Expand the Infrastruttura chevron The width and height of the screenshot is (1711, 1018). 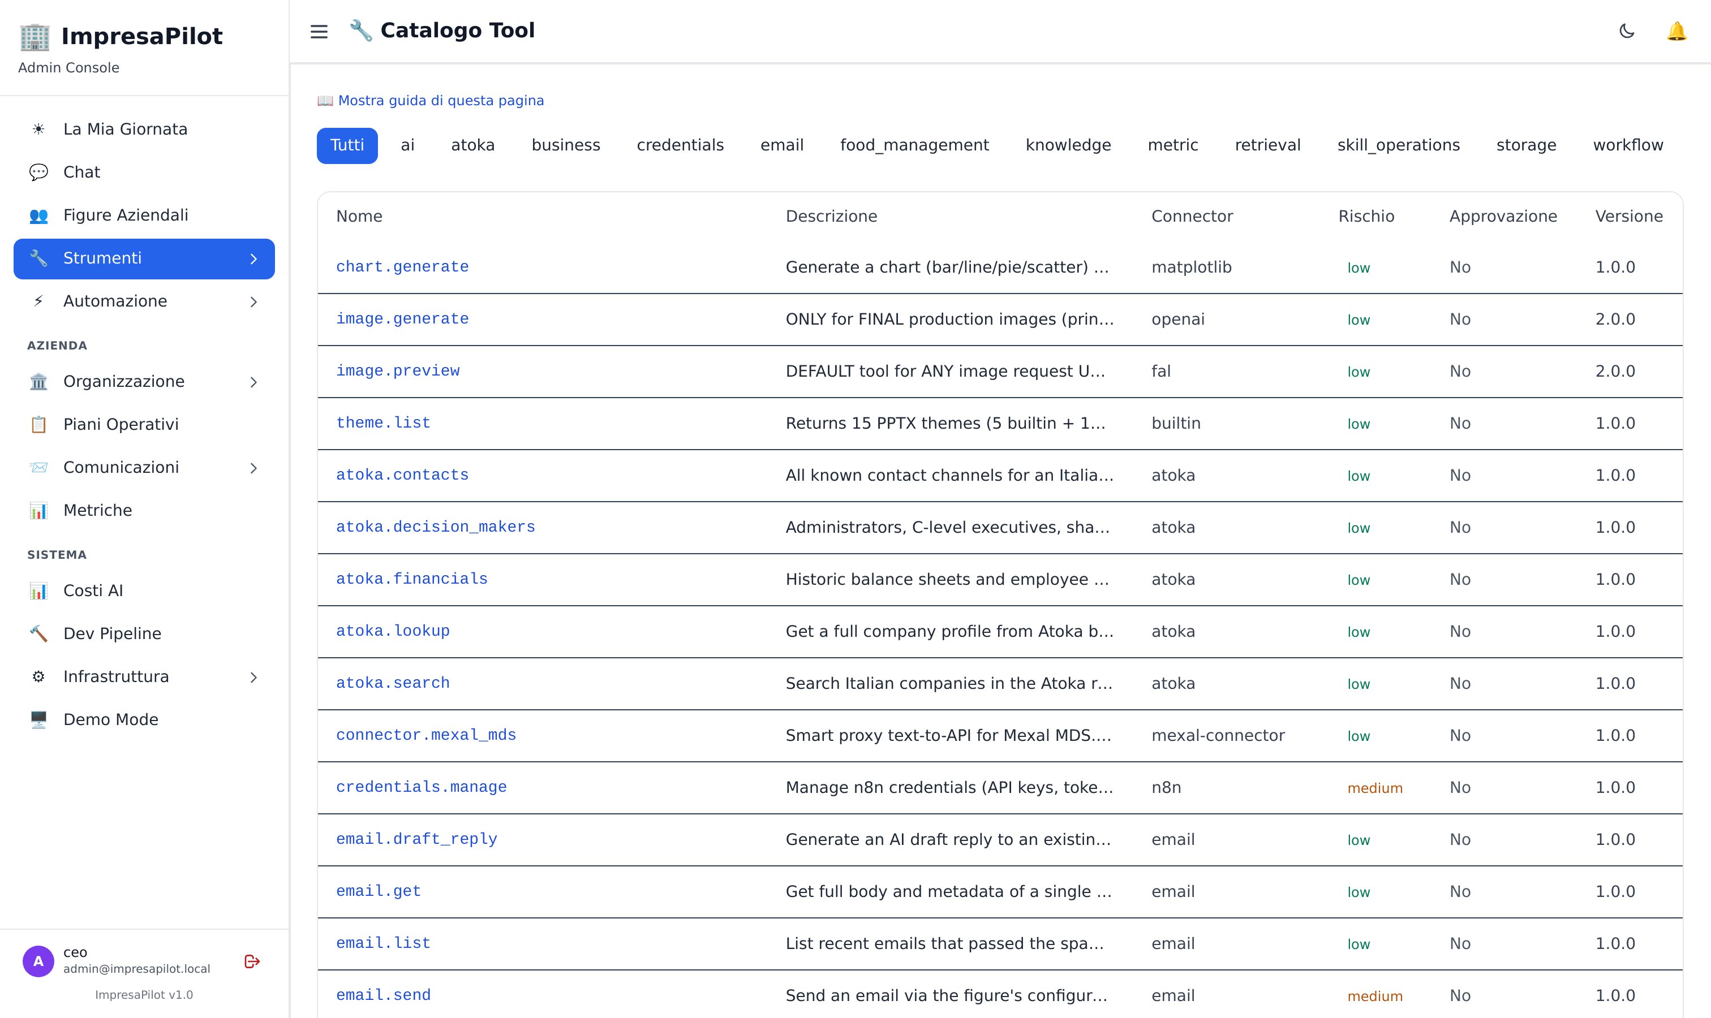click(253, 677)
